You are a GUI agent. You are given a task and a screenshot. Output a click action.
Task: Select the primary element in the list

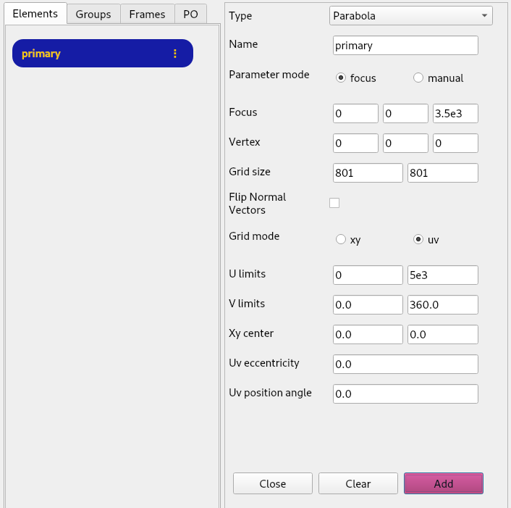[x=87, y=54]
